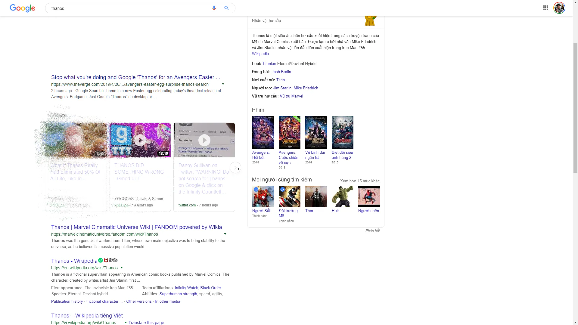Open the Other versions sublink

pyautogui.click(x=139, y=302)
